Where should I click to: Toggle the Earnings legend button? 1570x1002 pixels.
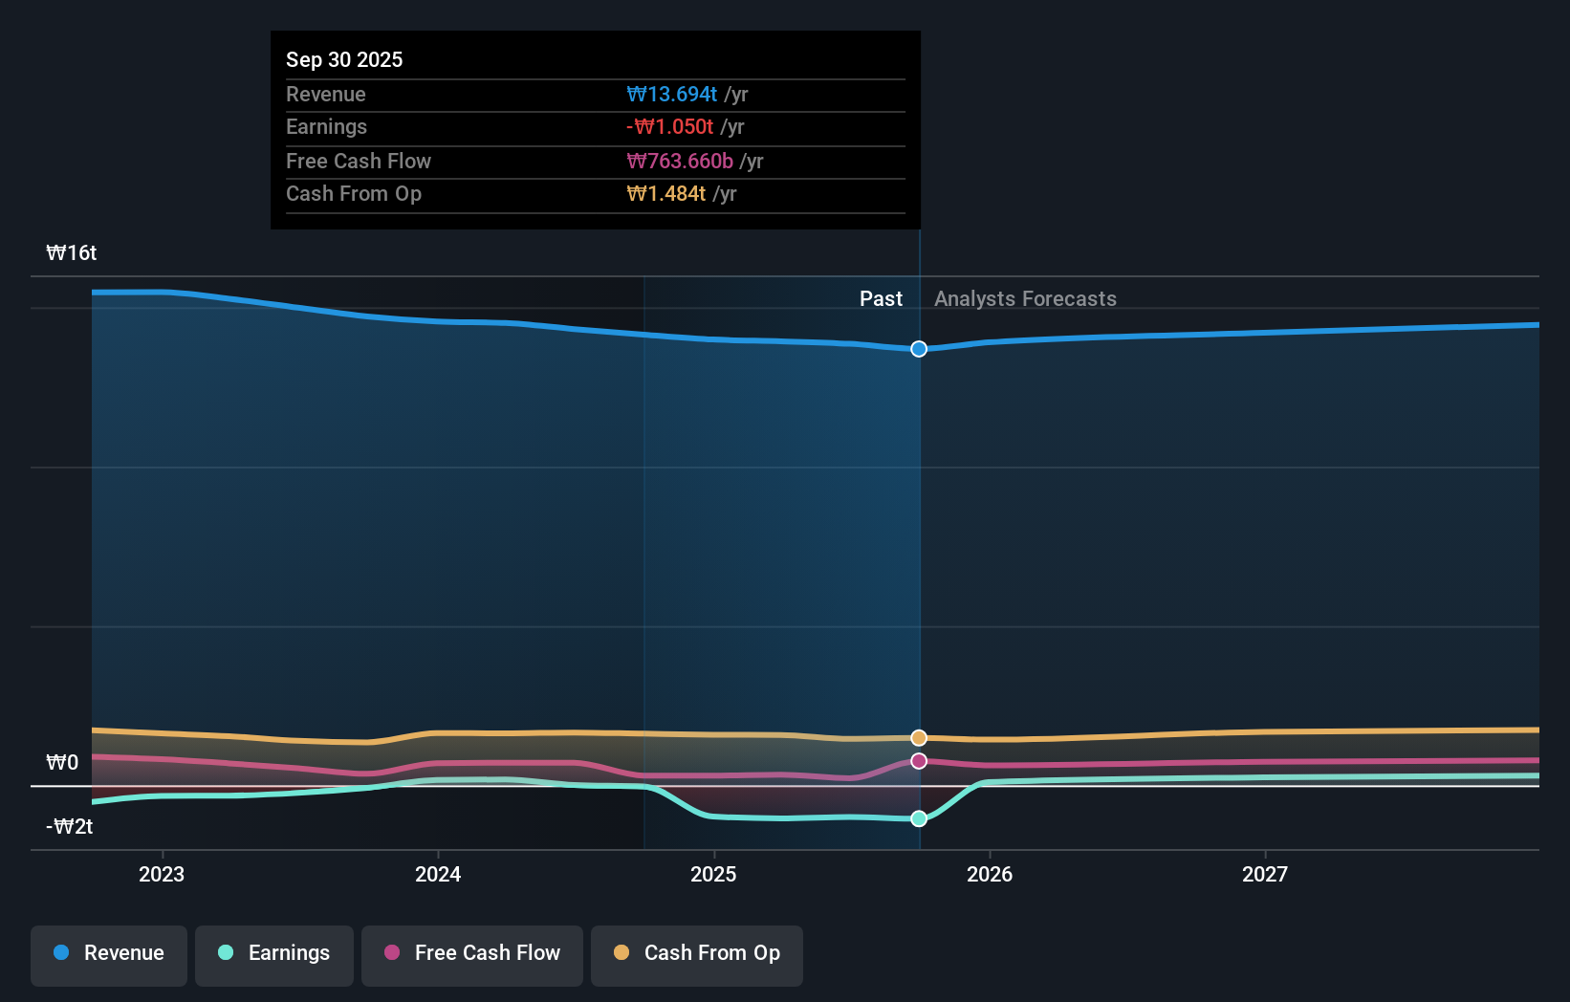[x=274, y=955]
